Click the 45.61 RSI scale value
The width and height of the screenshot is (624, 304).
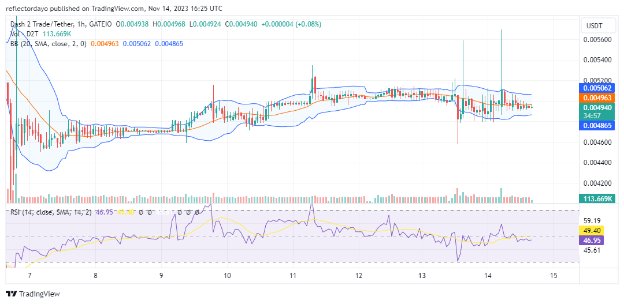point(593,250)
